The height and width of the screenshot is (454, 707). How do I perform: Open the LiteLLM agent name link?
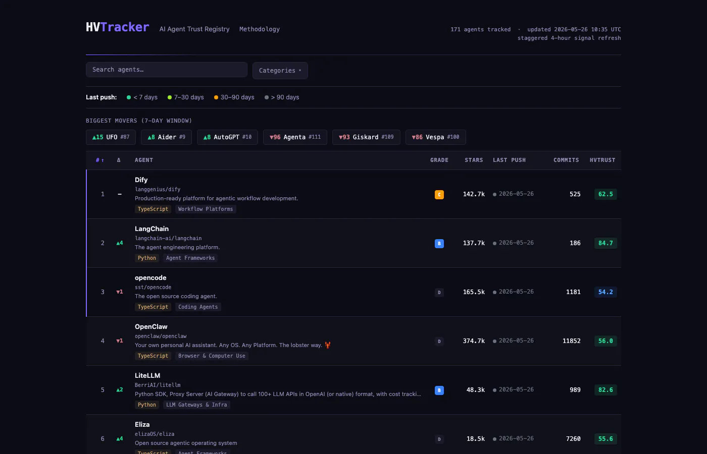pyautogui.click(x=147, y=376)
